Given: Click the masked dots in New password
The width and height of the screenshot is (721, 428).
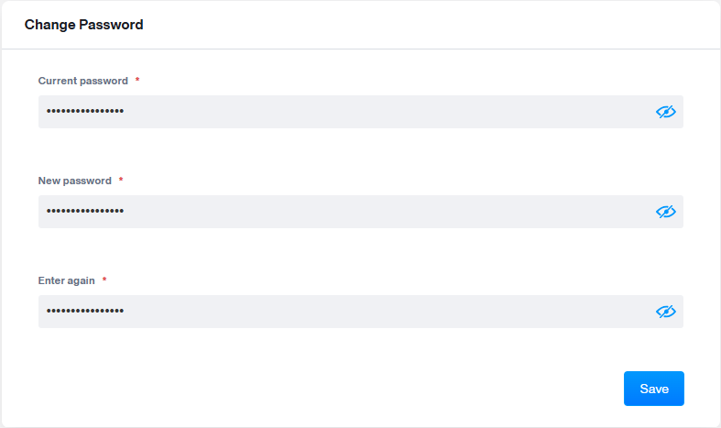Looking at the screenshot, I should tap(85, 212).
